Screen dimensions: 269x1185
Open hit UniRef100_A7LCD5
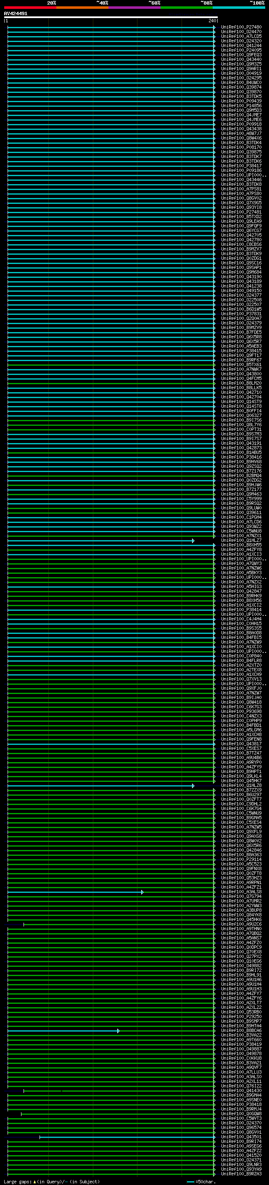coord(241,36)
